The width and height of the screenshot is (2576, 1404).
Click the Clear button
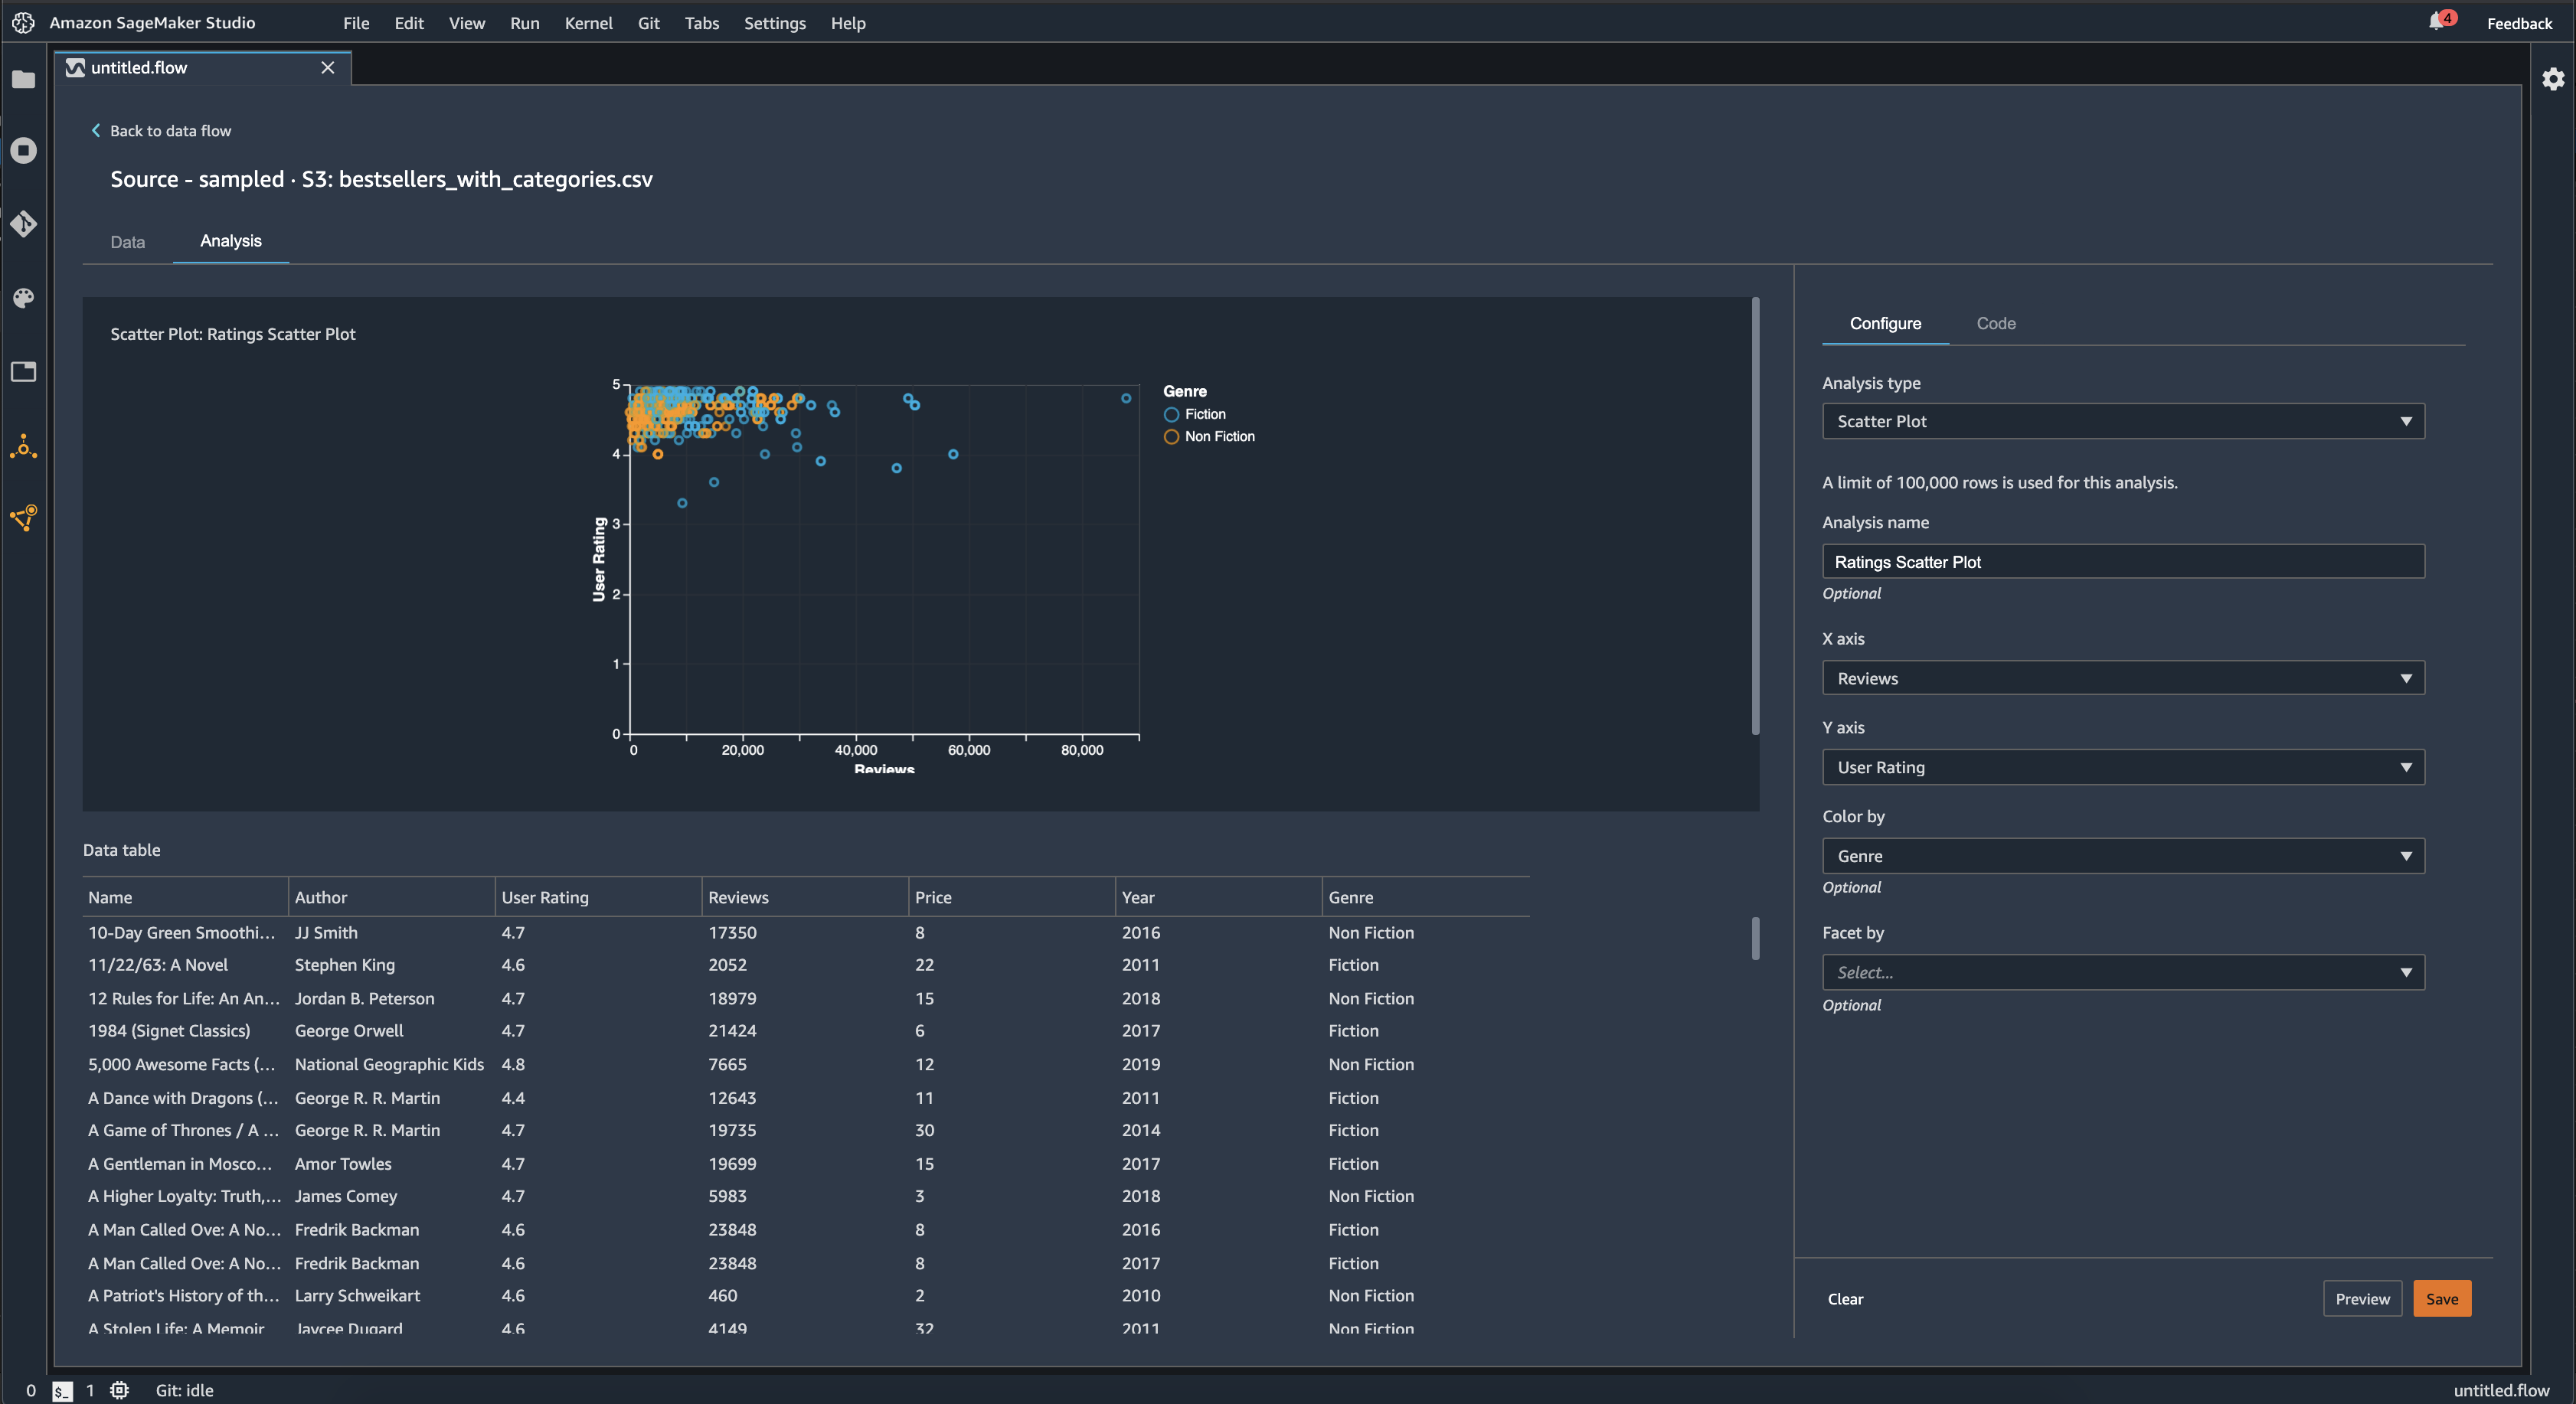[x=1845, y=1298]
